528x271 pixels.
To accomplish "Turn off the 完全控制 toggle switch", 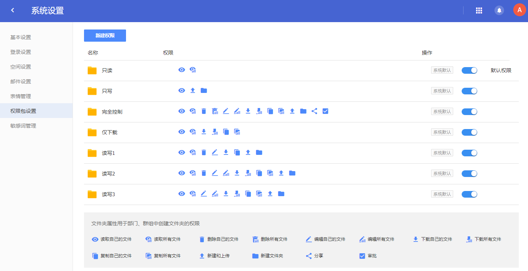I will (469, 111).
